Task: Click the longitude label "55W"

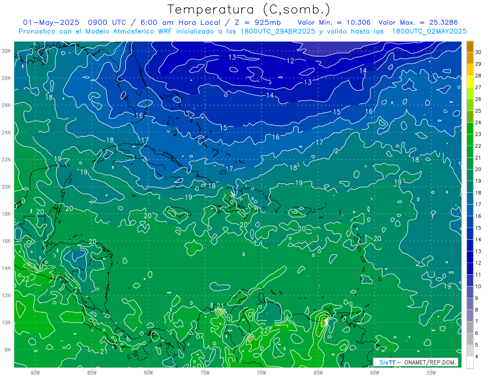Action: (431, 373)
